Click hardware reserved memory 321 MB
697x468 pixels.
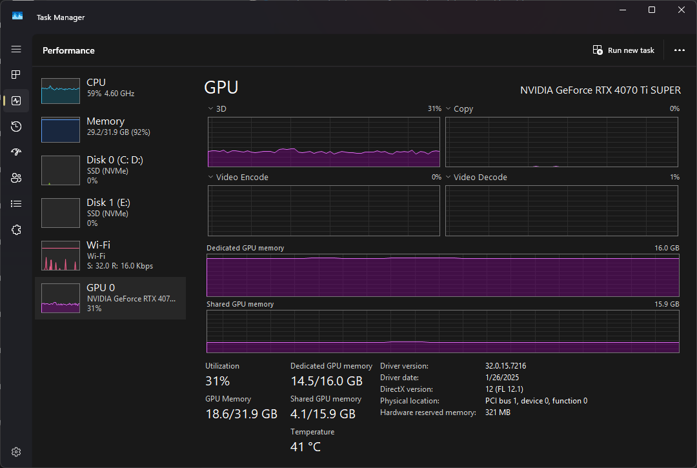pyautogui.click(x=498, y=412)
